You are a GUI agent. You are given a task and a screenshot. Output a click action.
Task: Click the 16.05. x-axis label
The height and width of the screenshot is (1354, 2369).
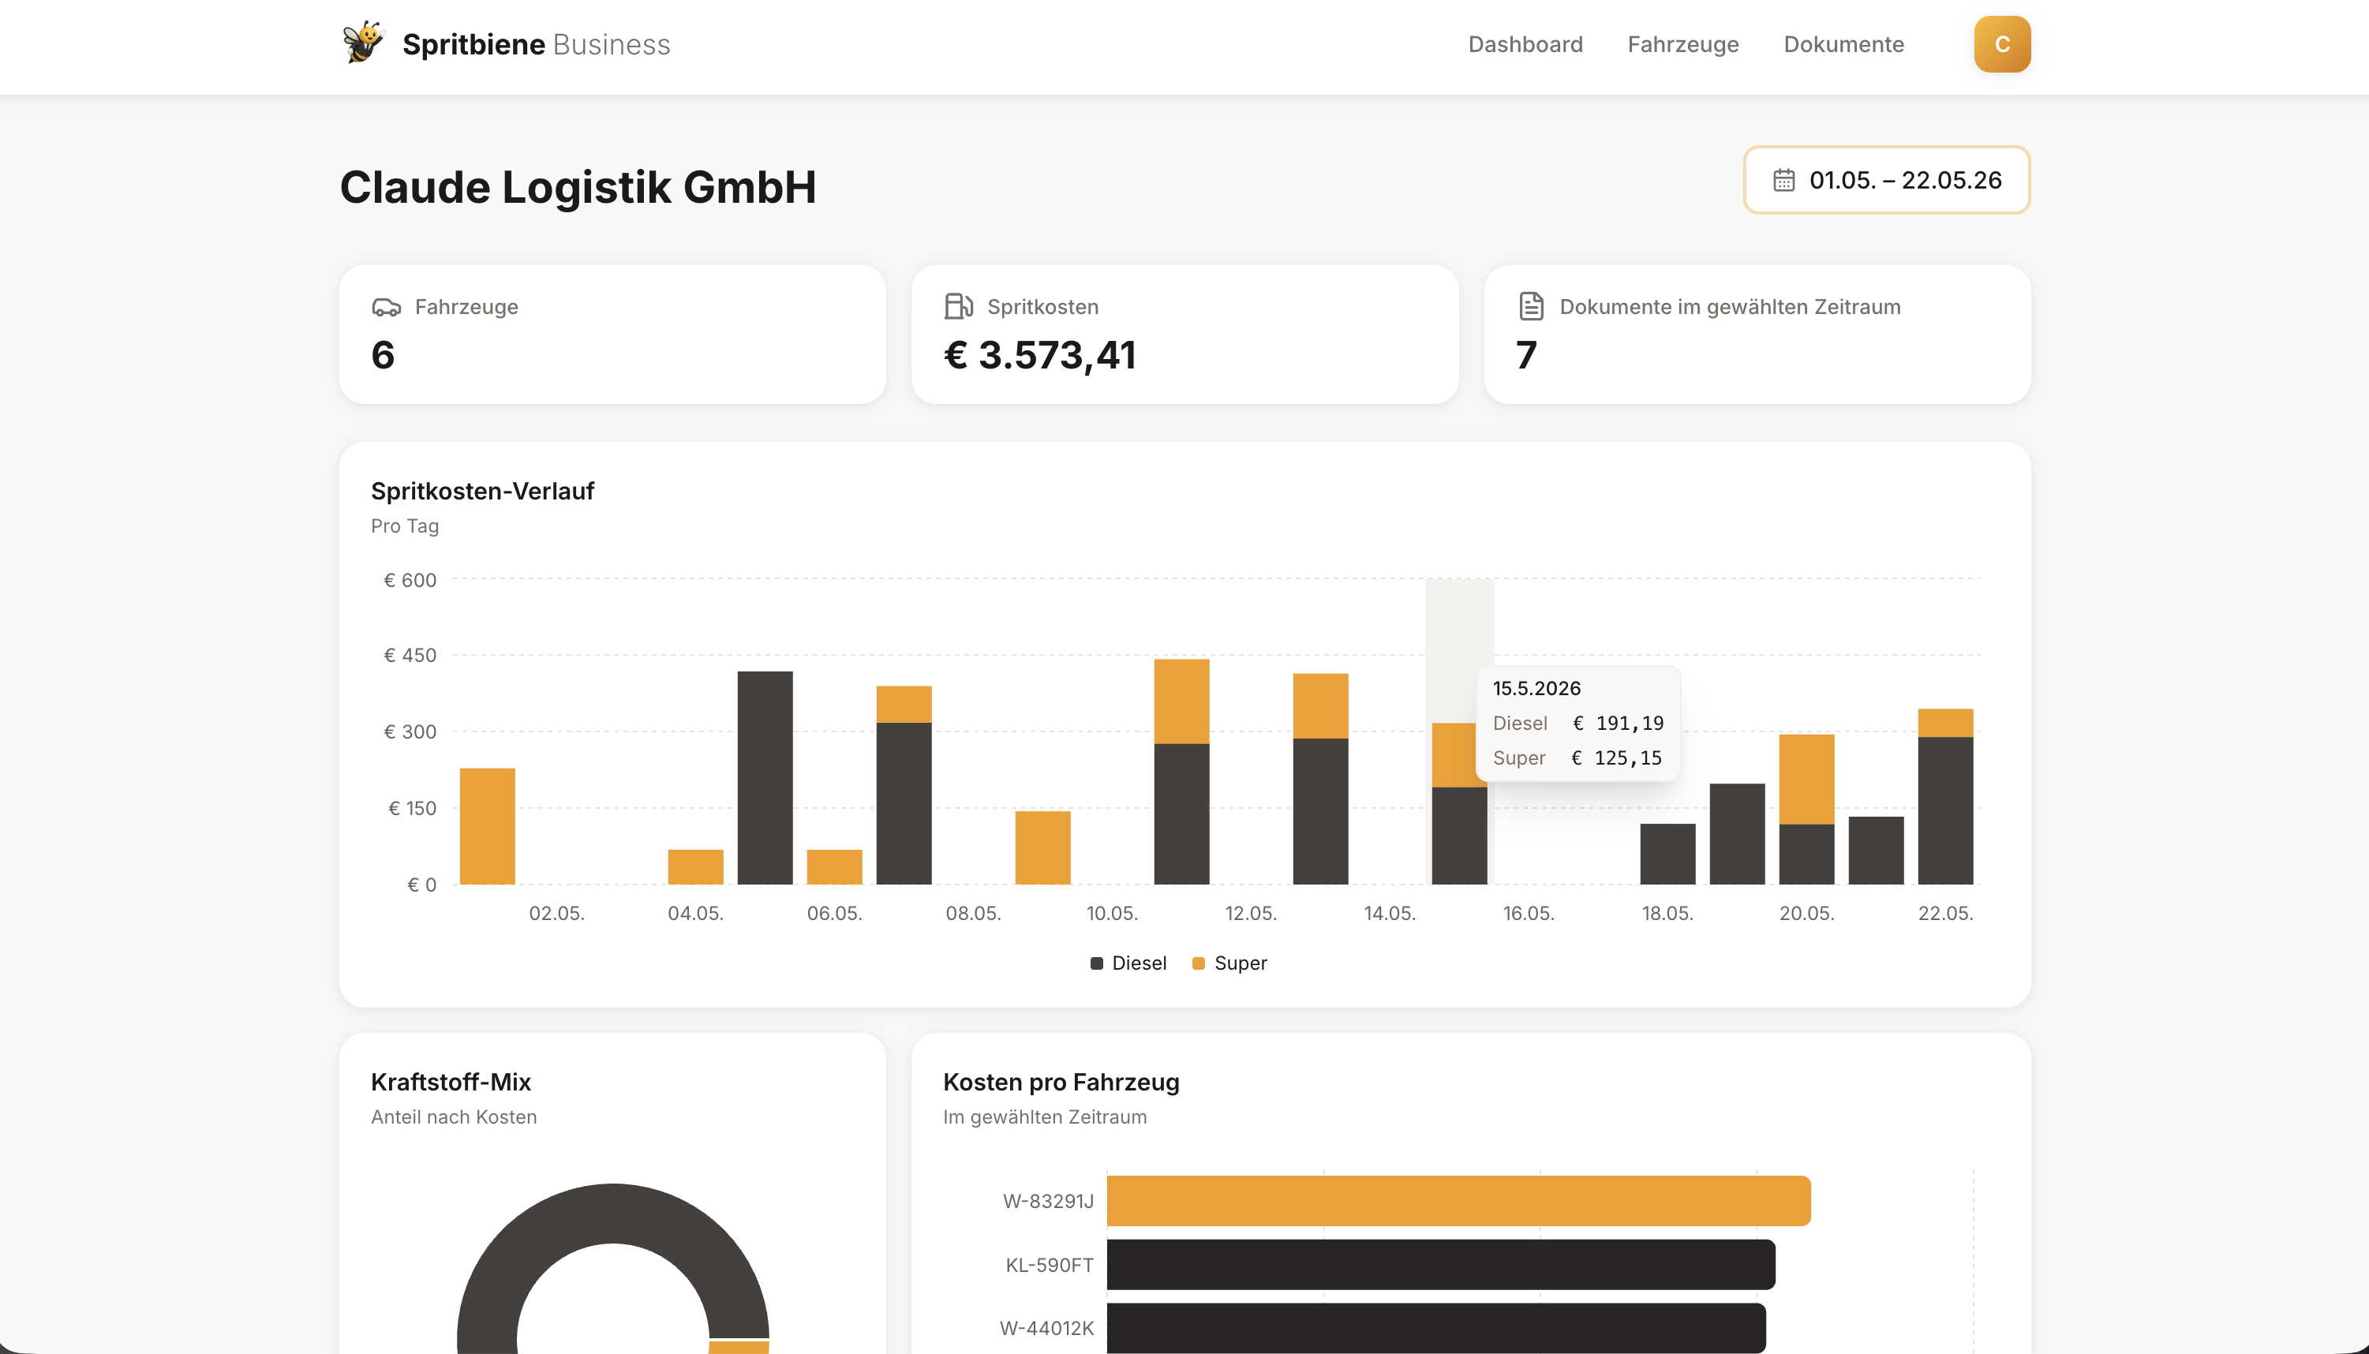click(1529, 913)
